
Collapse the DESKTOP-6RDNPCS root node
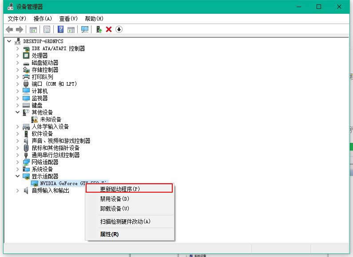tap(9, 41)
